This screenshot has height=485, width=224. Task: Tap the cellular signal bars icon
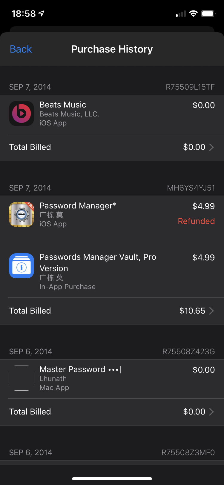click(x=181, y=14)
